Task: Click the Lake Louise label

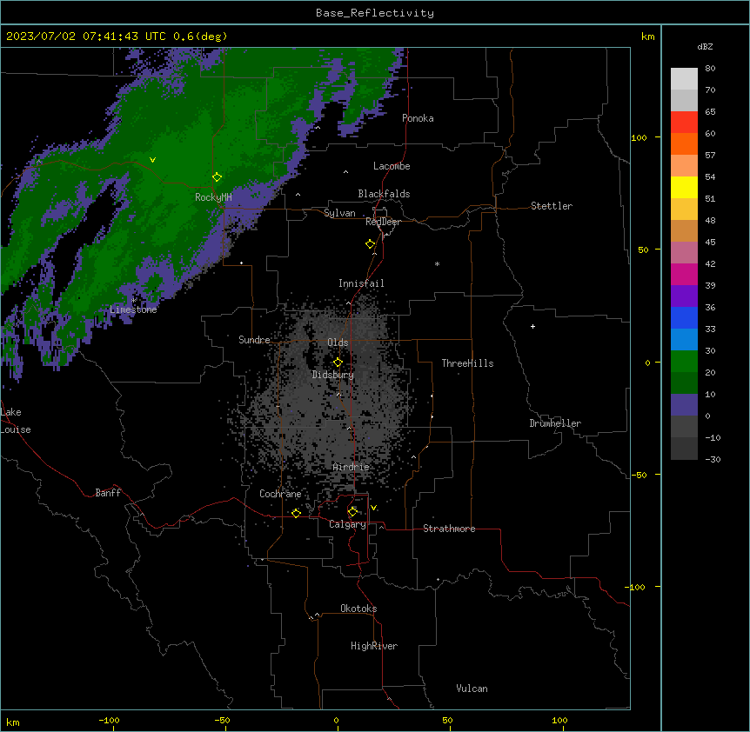Action: [x=14, y=421]
